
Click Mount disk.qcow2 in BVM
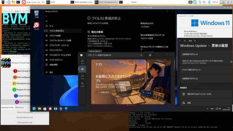pos(25,112)
